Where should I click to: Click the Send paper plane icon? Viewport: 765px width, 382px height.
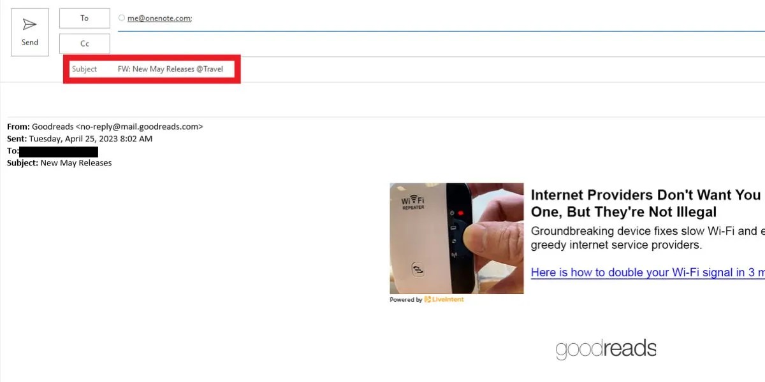29,24
